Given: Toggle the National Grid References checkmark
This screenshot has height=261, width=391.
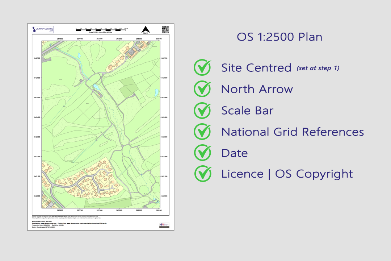Looking at the screenshot, I should pos(203,132).
